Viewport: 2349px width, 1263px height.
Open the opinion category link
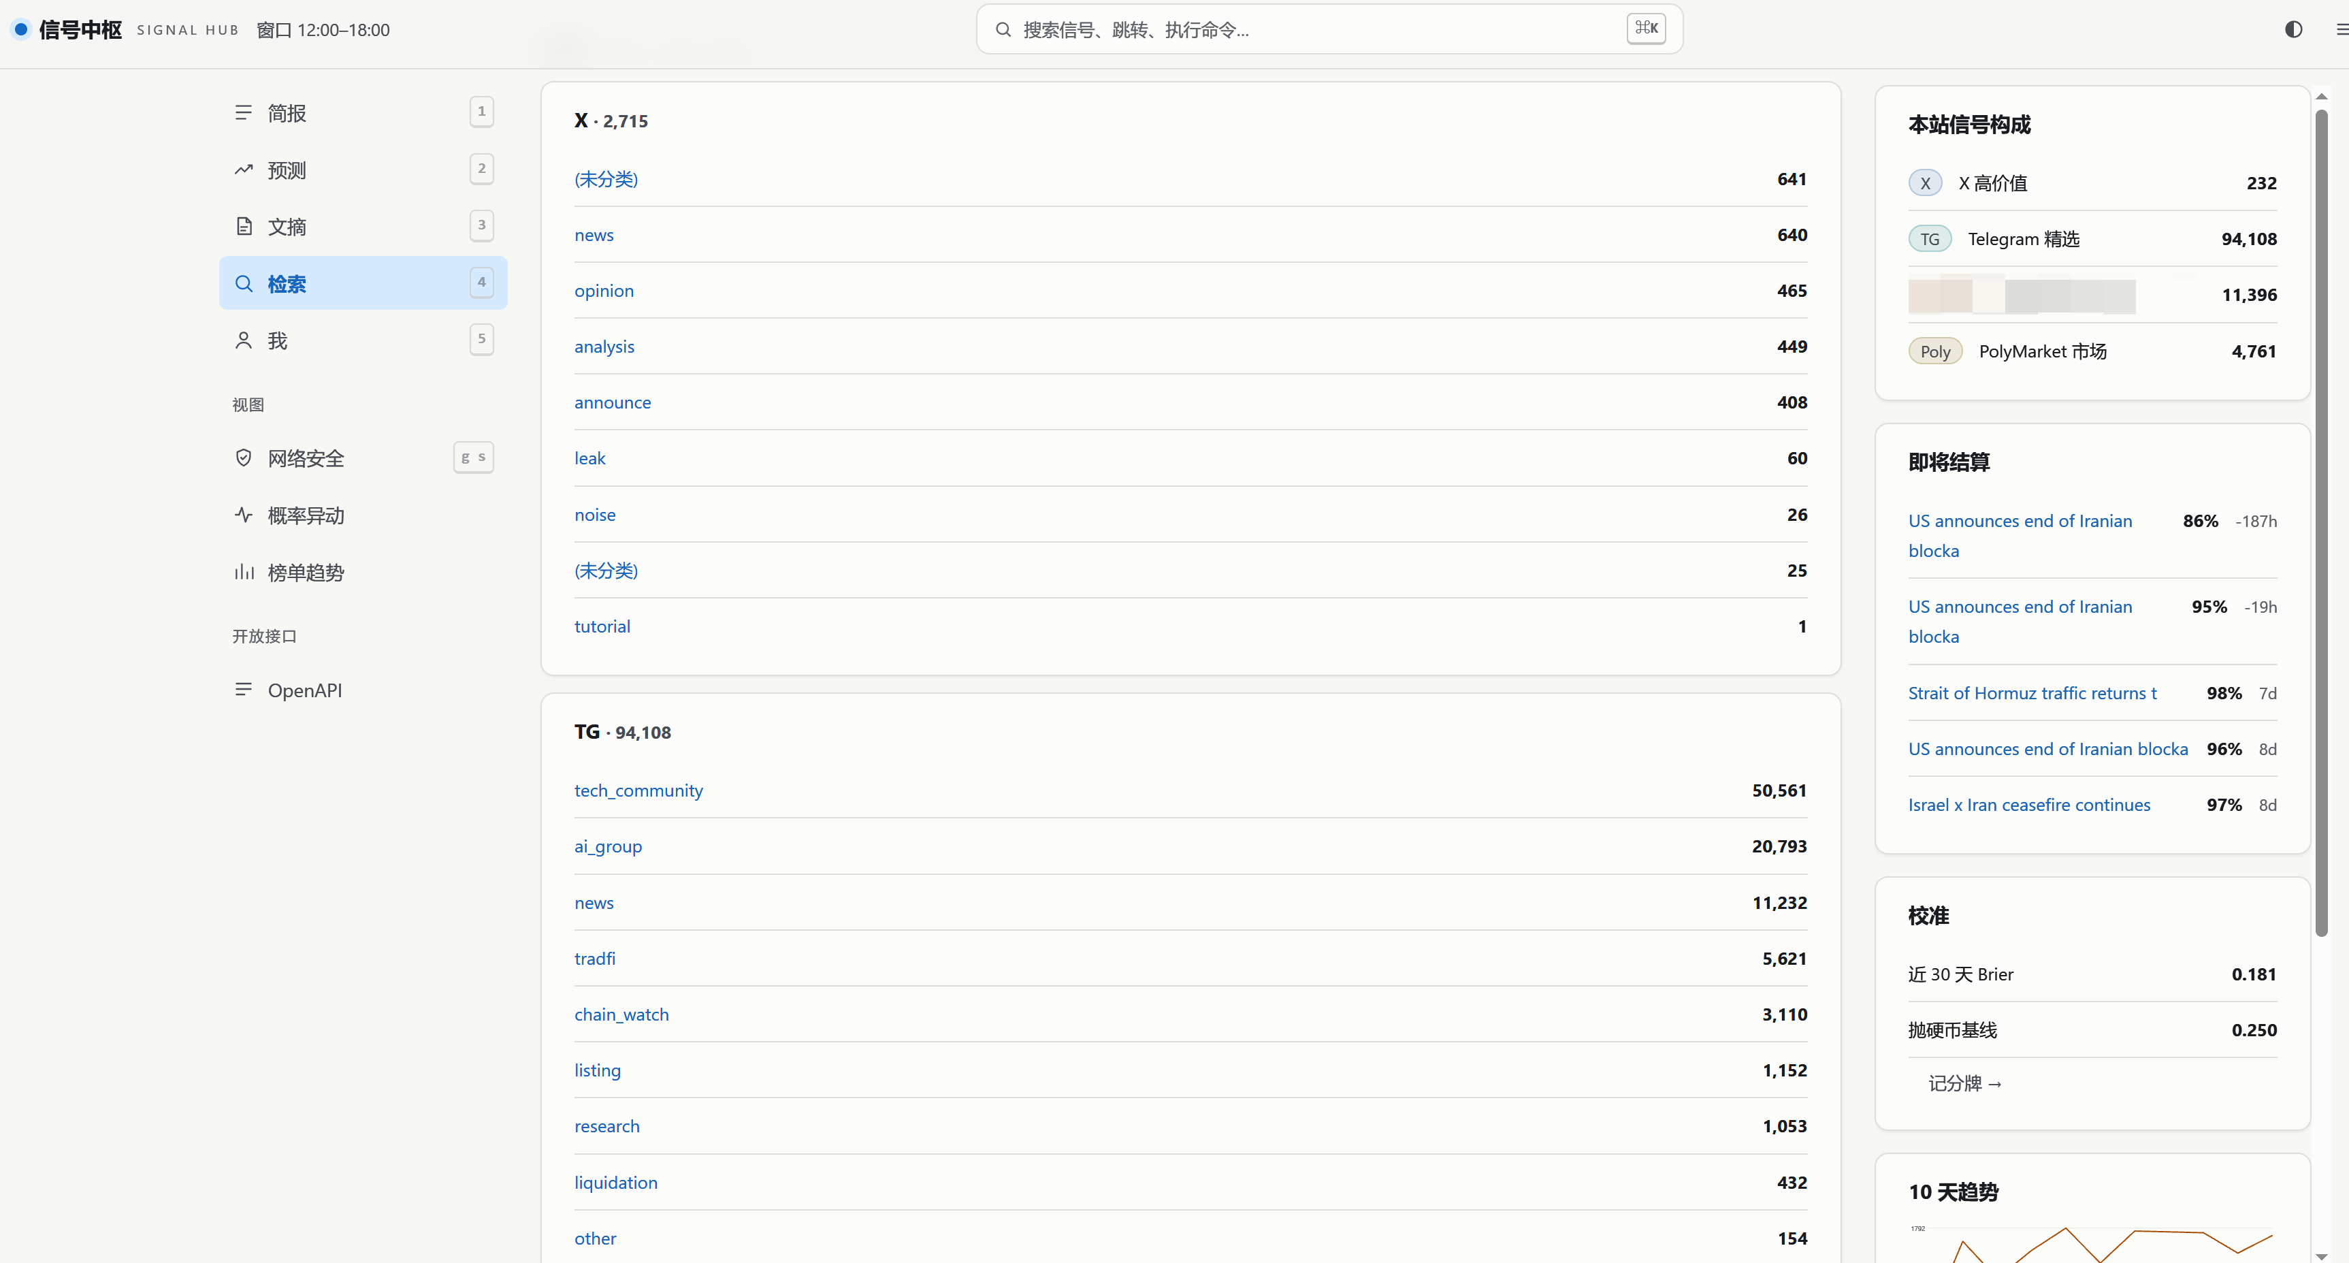click(x=604, y=291)
